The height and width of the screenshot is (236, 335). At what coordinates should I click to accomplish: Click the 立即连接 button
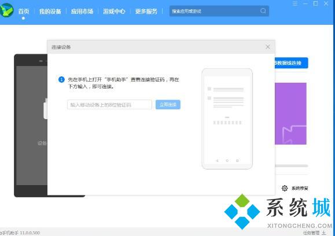pyautogui.click(x=168, y=105)
